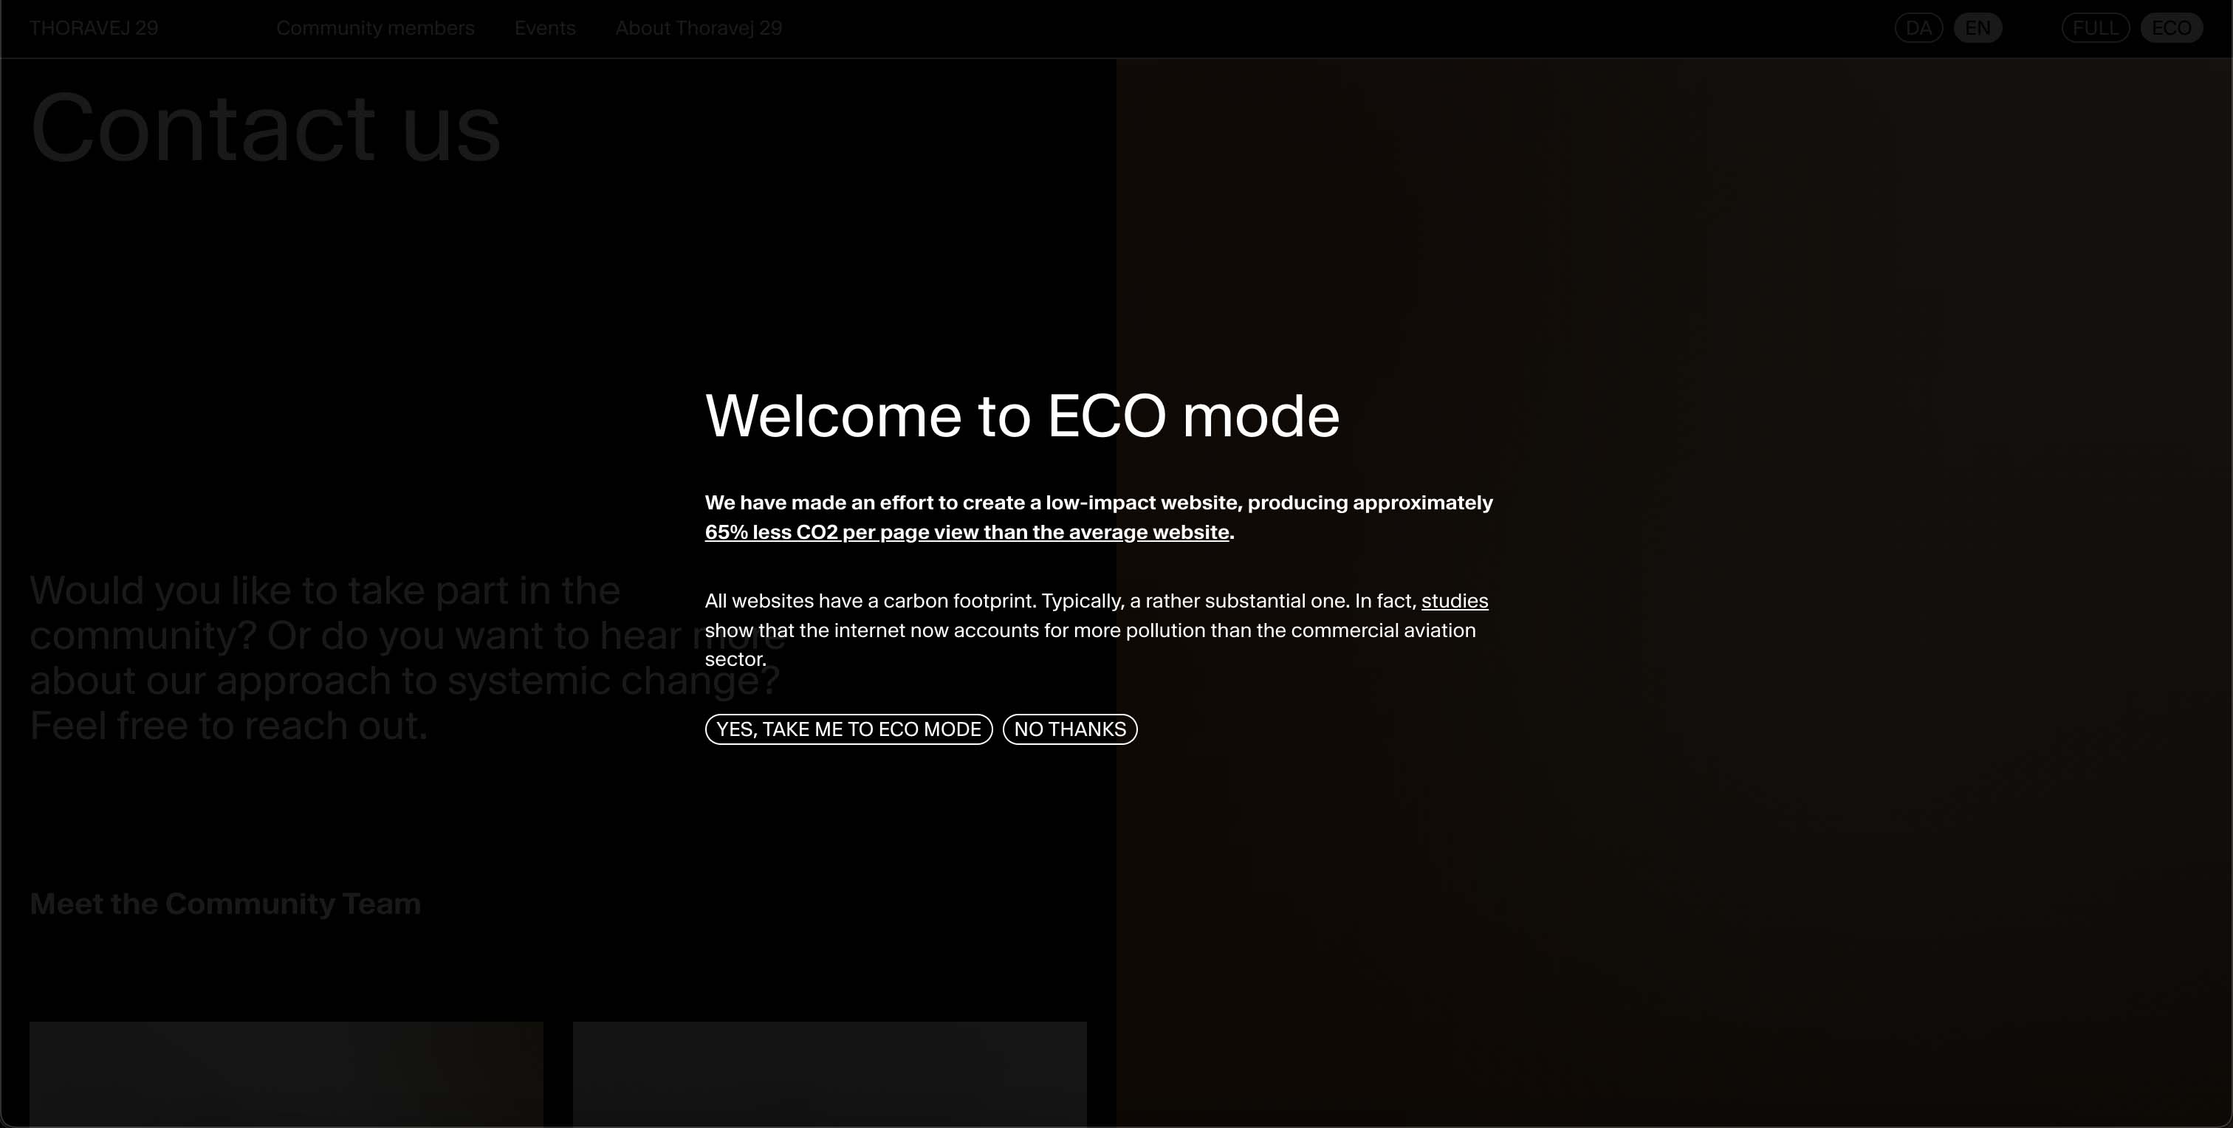Open the Events navigation link
This screenshot has height=1128, width=2233.
544,28
